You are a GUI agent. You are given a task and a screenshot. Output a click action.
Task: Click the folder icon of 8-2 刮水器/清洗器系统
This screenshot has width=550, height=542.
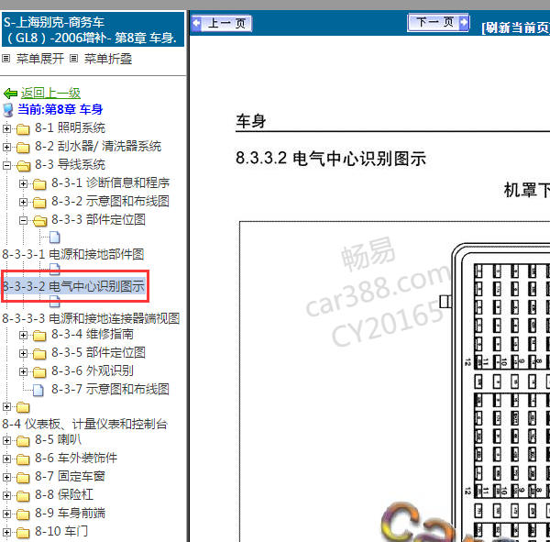point(23,148)
